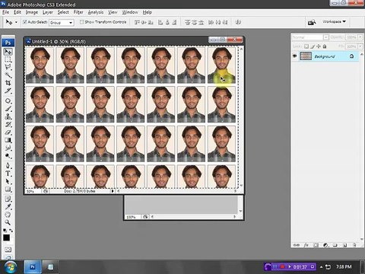Select the Magic Wand tool
The width and height of the screenshot is (365, 274).
pos(8,75)
